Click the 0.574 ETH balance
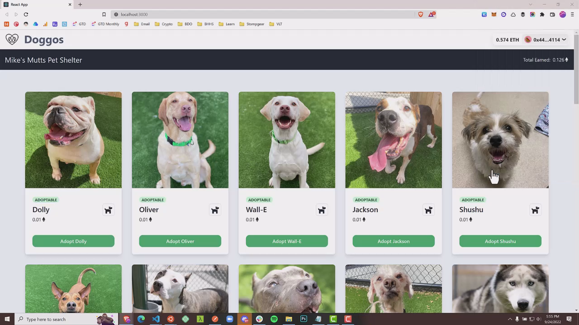 [507, 40]
